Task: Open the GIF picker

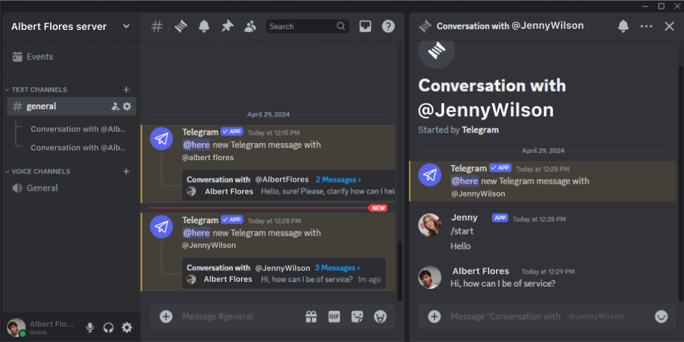Action: click(334, 316)
